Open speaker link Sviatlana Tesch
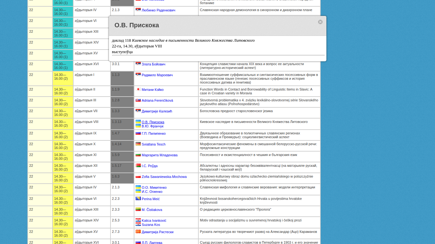Image resolution: width=435 pixels, height=244 pixels. click(153, 144)
